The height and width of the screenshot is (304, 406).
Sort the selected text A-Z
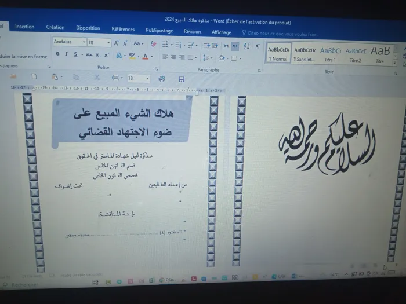(x=246, y=46)
